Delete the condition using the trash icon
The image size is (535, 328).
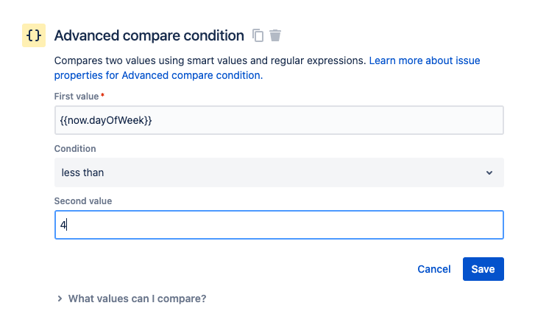pos(275,35)
